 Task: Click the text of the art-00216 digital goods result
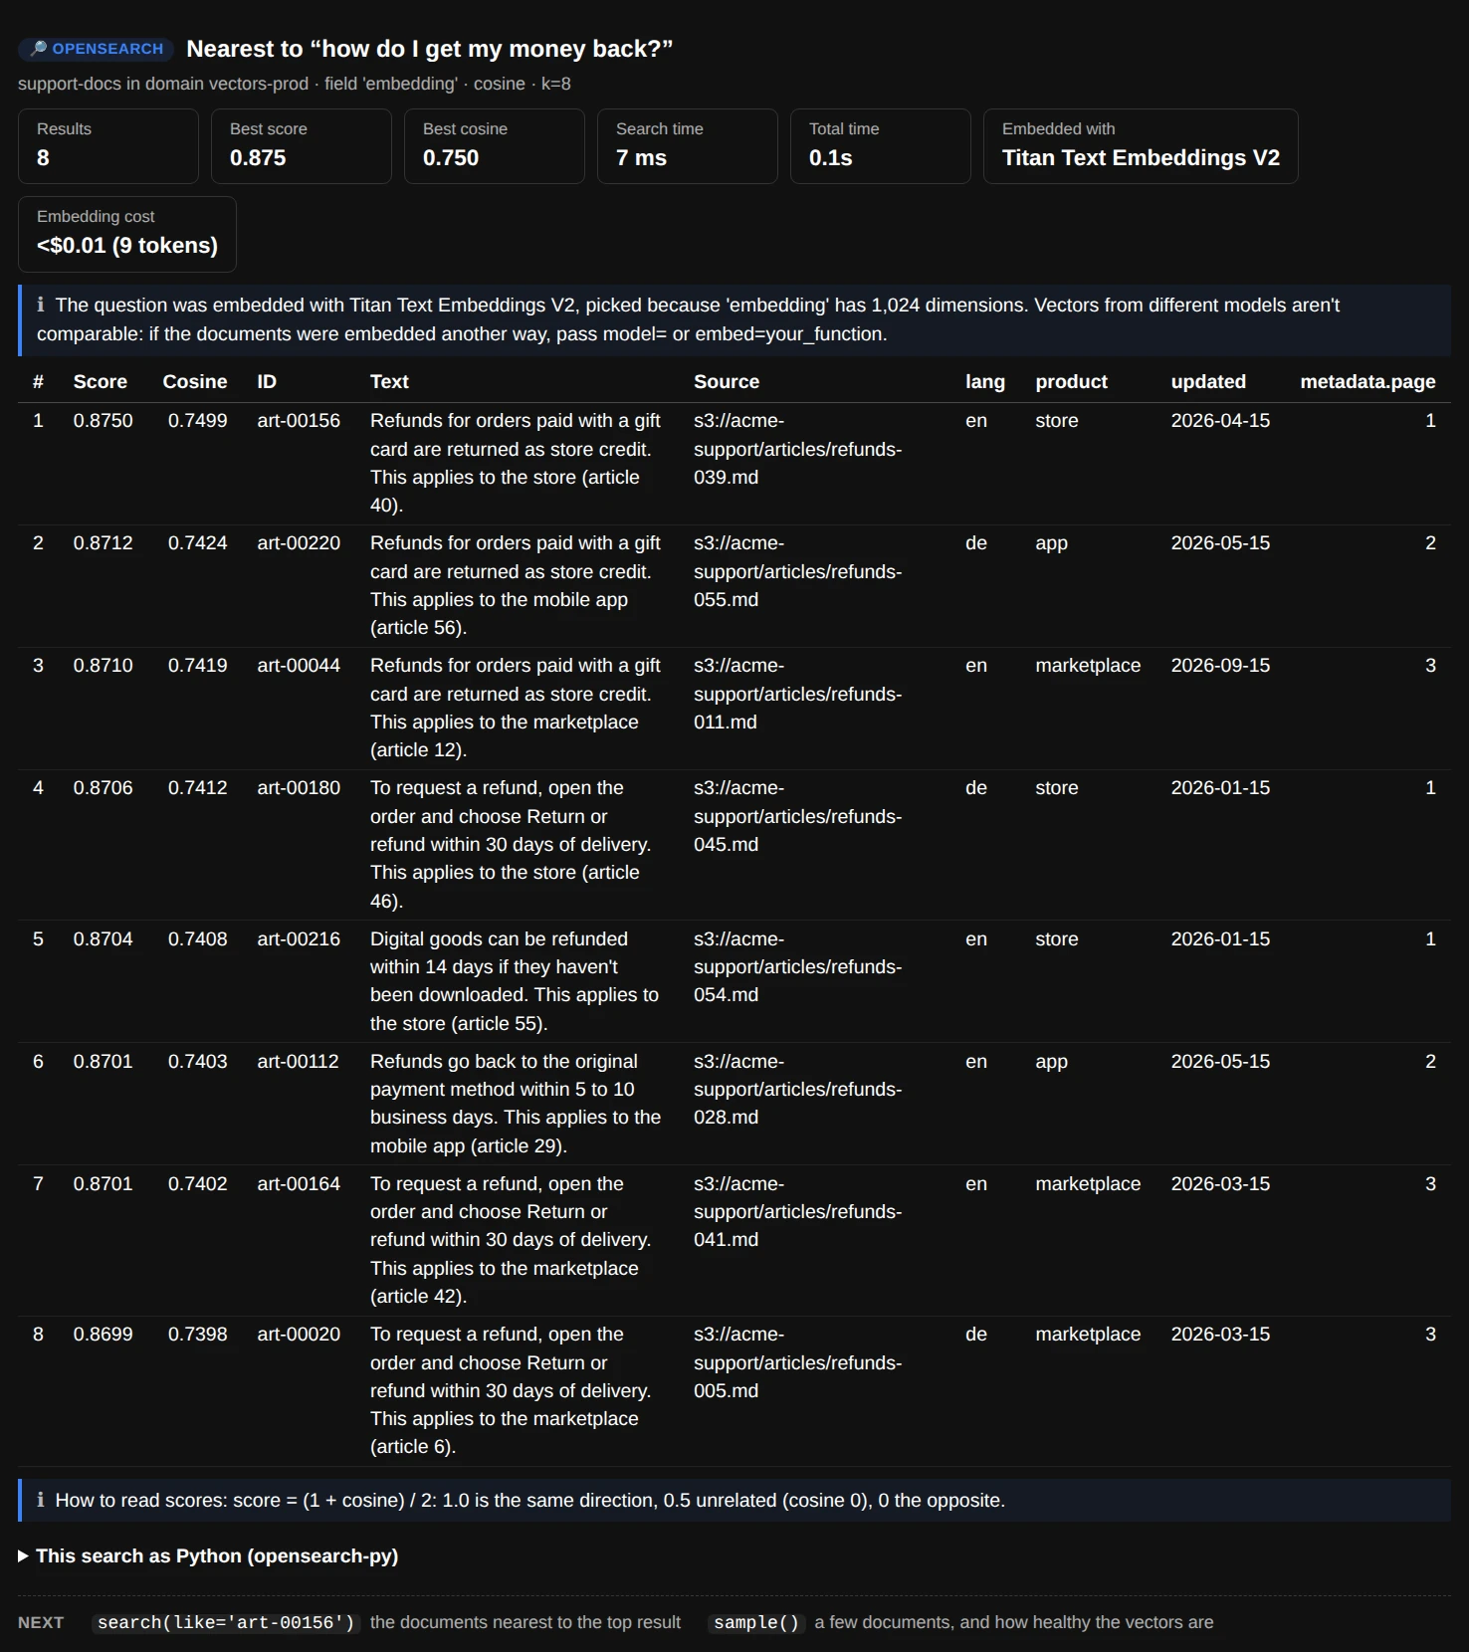[515, 981]
